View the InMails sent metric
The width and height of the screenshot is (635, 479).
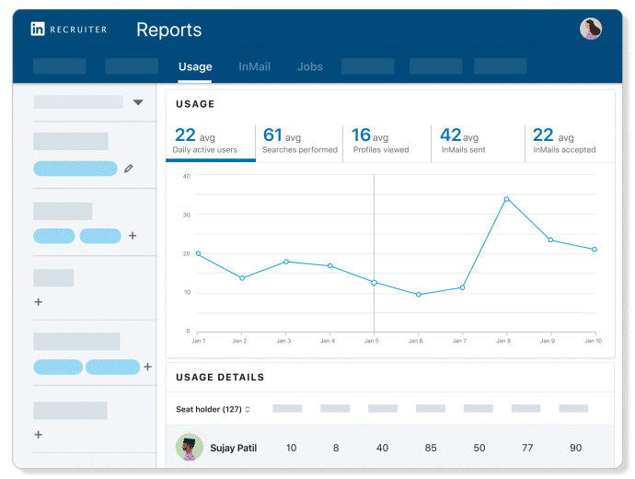477,141
